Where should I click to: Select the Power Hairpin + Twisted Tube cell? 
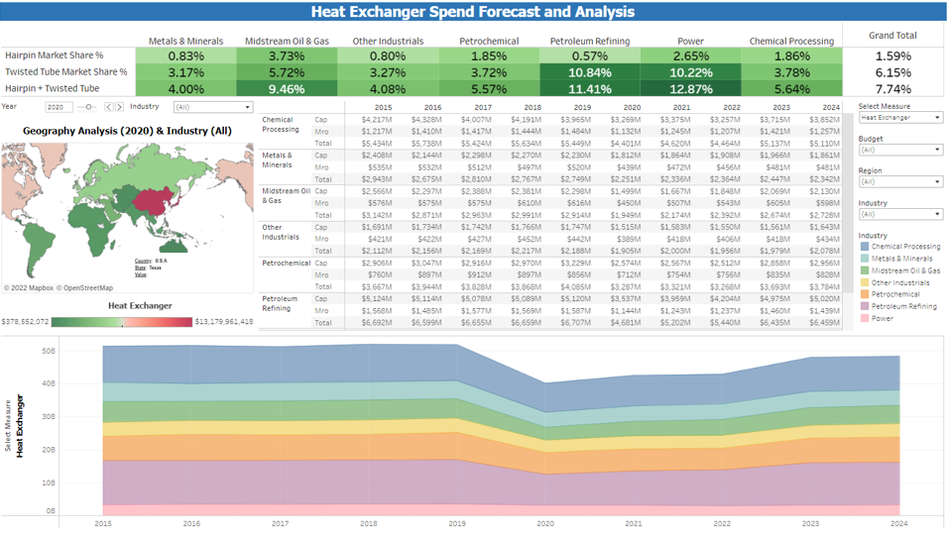pyautogui.click(x=689, y=88)
